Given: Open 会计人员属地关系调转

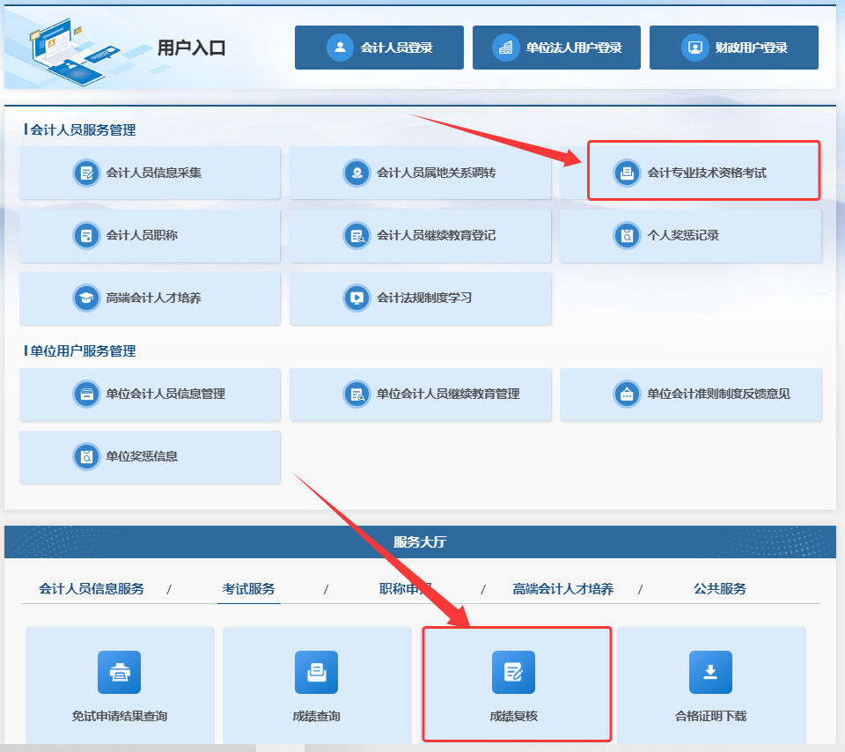Looking at the screenshot, I should [421, 173].
